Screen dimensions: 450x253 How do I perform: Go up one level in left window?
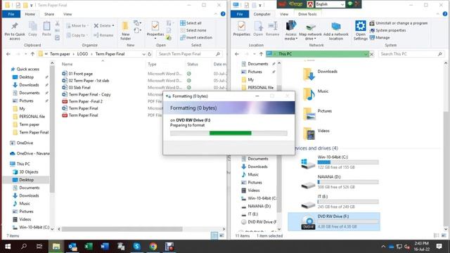tap(32, 54)
